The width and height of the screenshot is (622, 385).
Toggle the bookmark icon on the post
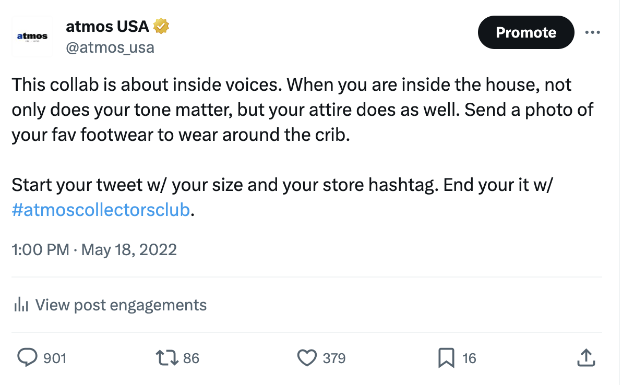[x=446, y=358]
